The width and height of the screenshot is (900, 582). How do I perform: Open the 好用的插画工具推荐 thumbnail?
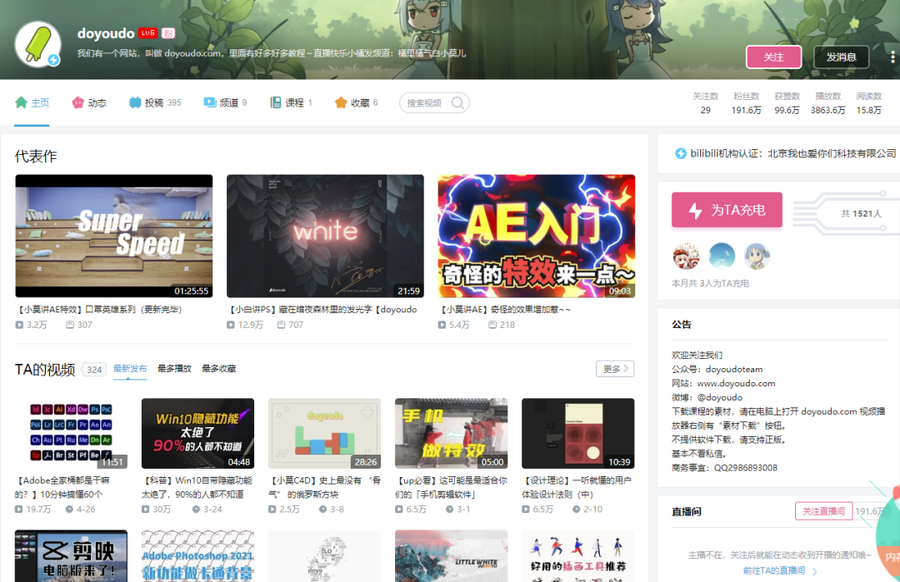pyautogui.click(x=578, y=556)
